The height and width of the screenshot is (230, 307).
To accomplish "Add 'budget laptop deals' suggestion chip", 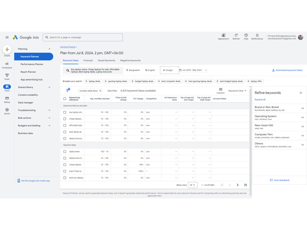I will click(x=143, y=81).
